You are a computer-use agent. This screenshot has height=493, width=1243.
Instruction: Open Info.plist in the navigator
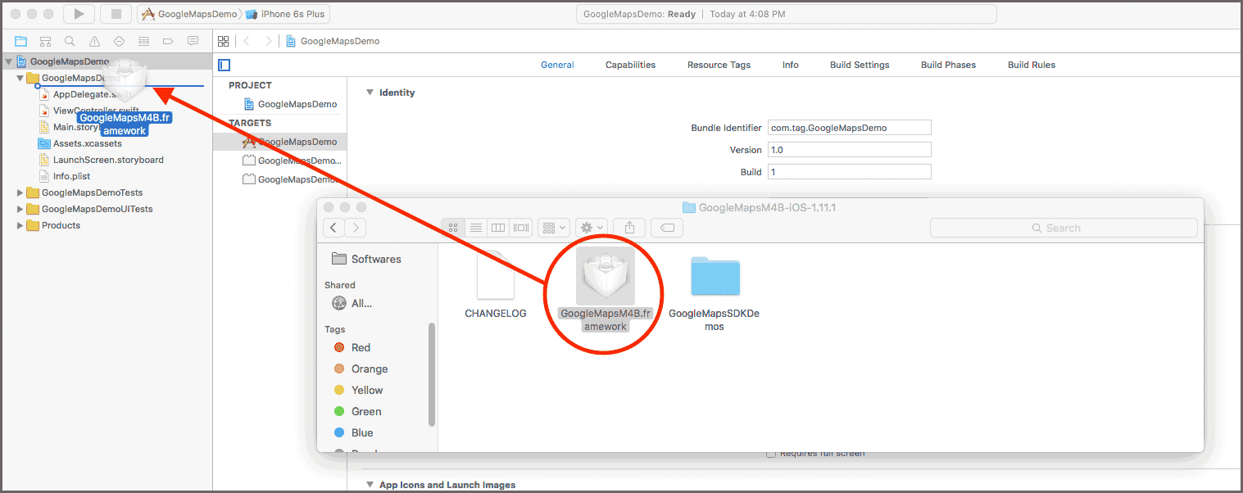65,176
